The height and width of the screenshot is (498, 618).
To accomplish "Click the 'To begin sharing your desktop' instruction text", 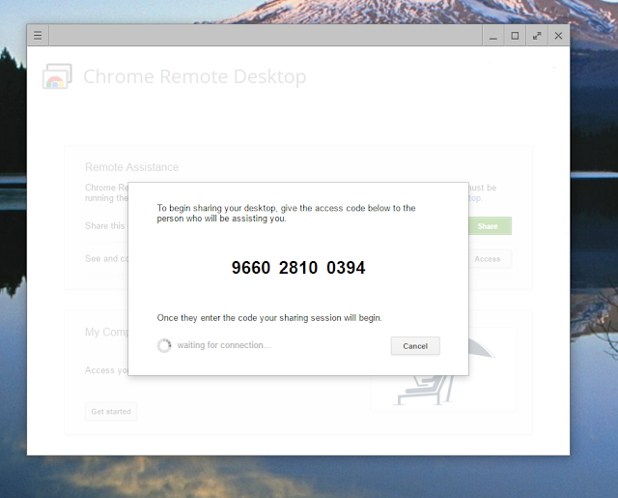I will coord(286,213).
